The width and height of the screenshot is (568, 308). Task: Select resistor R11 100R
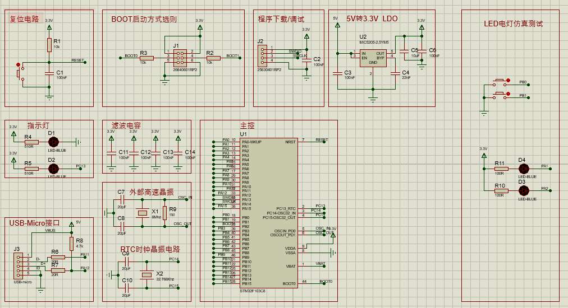501,169
